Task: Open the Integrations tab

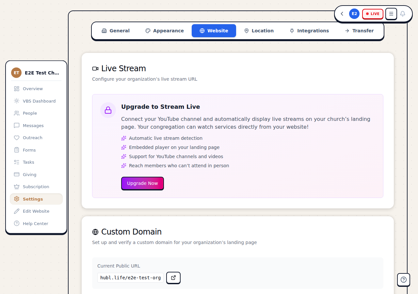Action: coord(309,30)
